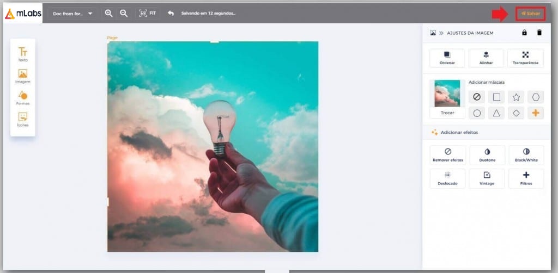Screen dimensions: 558x273
Task: Undo the last action arrow
Action: pyautogui.click(x=171, y=14)
